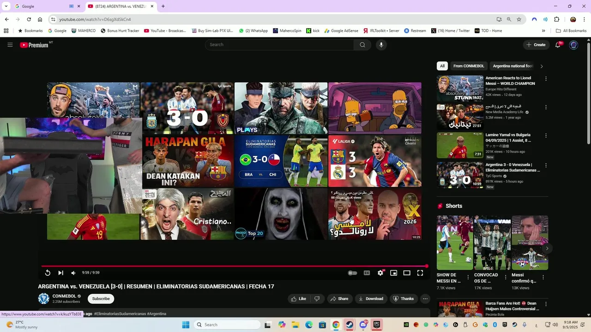Select From CONMEBOL filter chip
Screen dimensions: 591x332
click(x=469, y=66)
